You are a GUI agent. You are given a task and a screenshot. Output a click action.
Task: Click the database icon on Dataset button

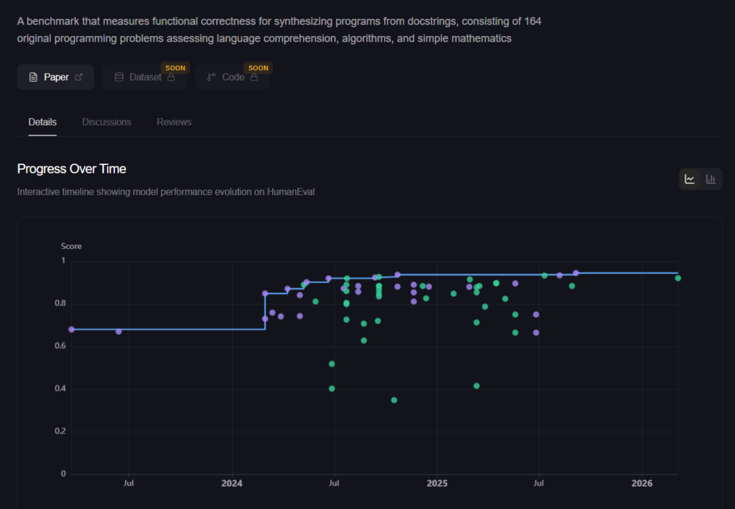(119, 77)
